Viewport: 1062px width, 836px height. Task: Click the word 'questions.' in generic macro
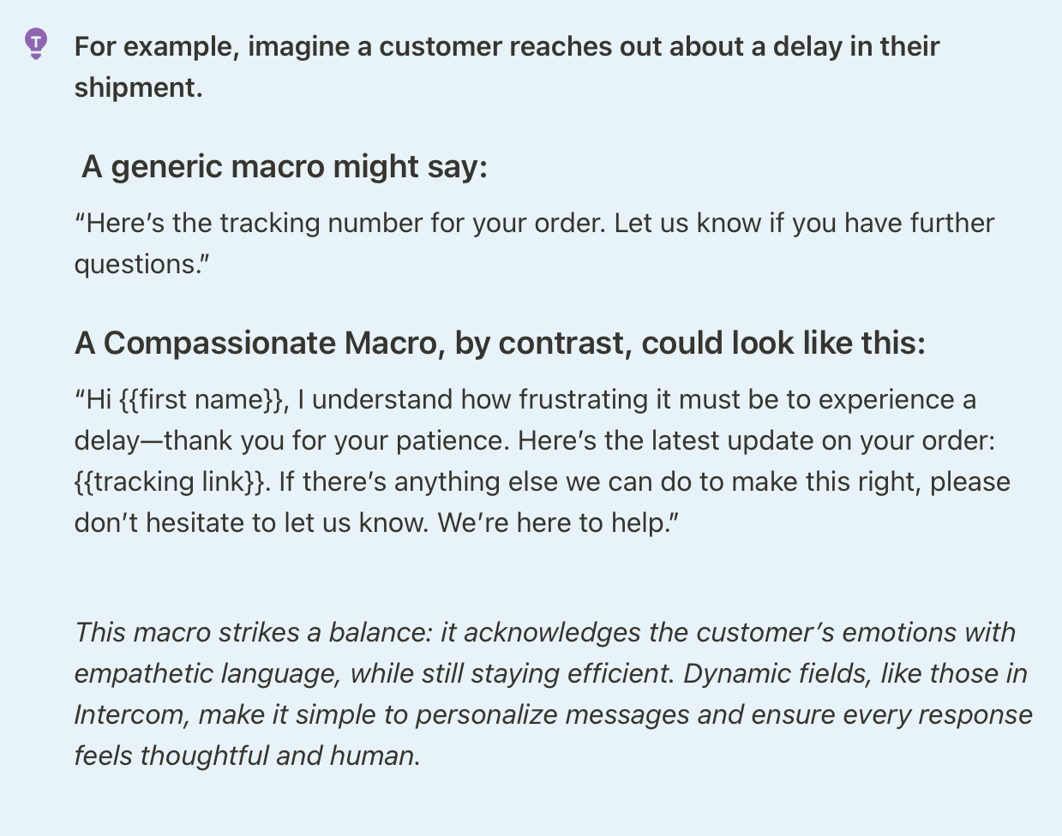(x=142, y=264)
